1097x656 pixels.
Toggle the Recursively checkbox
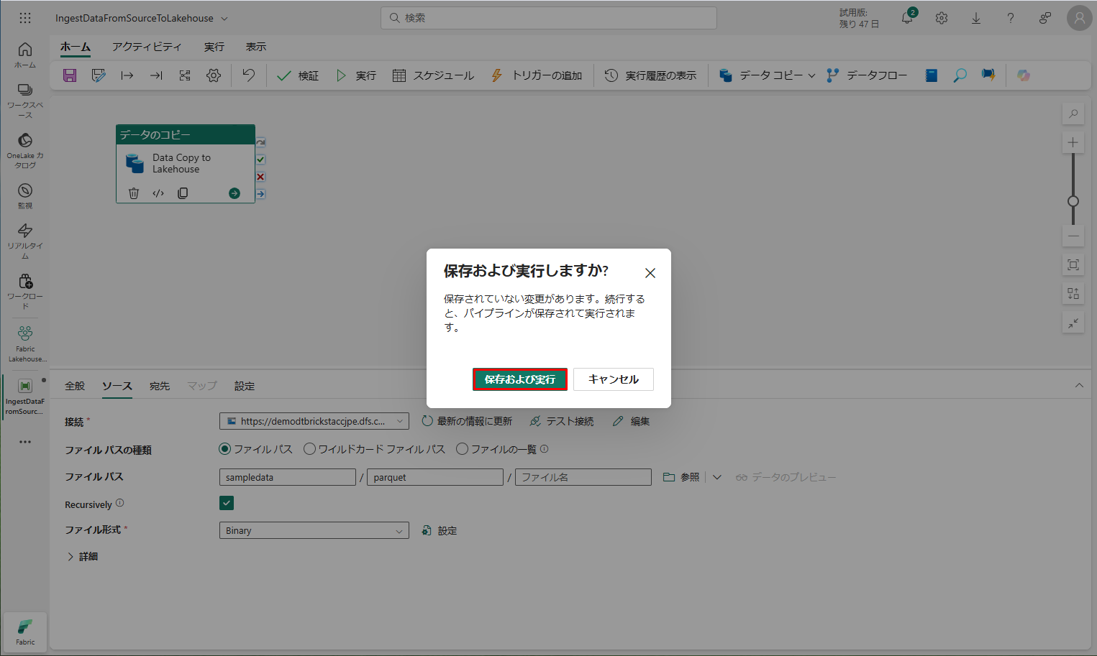[227, 503]
